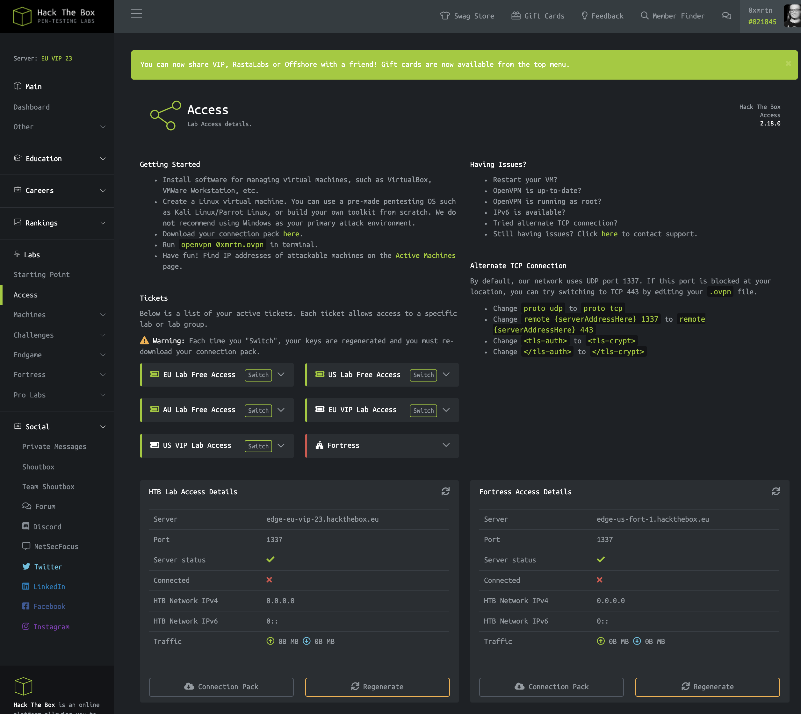Expand EU VIP Lab Access details chevron
The image size is (801, 714).
click(x=446, y=410)
